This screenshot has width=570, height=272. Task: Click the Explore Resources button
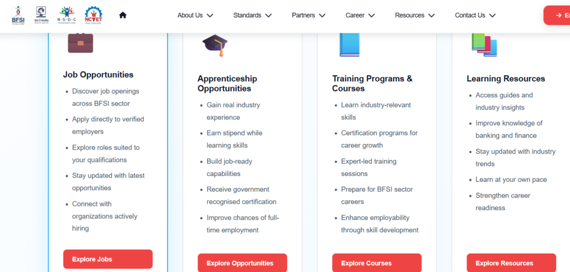tap(512, 263)
